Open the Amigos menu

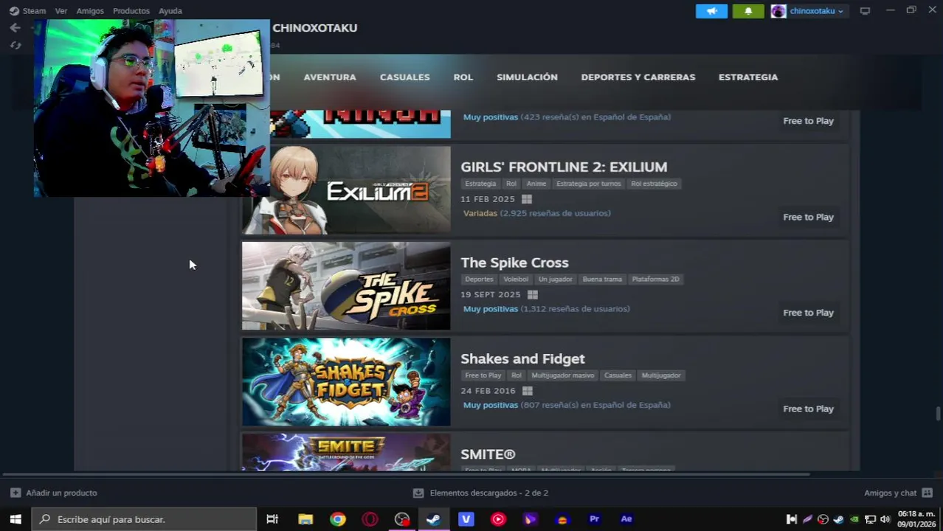[x=90, y=11]
